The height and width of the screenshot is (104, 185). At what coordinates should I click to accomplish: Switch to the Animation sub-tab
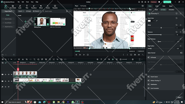click(x=171, y=10)
